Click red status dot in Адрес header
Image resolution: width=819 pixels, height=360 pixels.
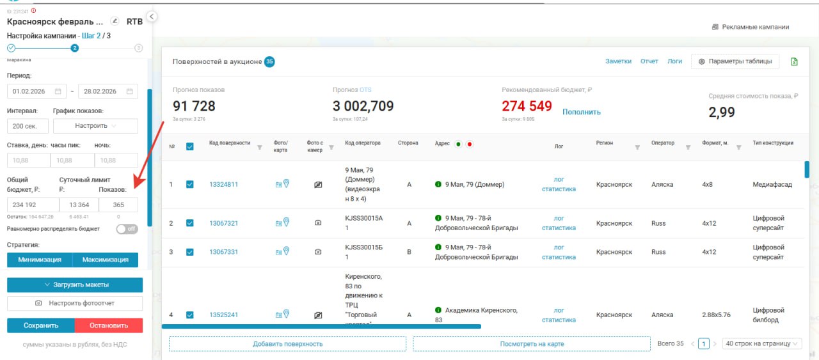pyautogui.click(x=470, y=144)
